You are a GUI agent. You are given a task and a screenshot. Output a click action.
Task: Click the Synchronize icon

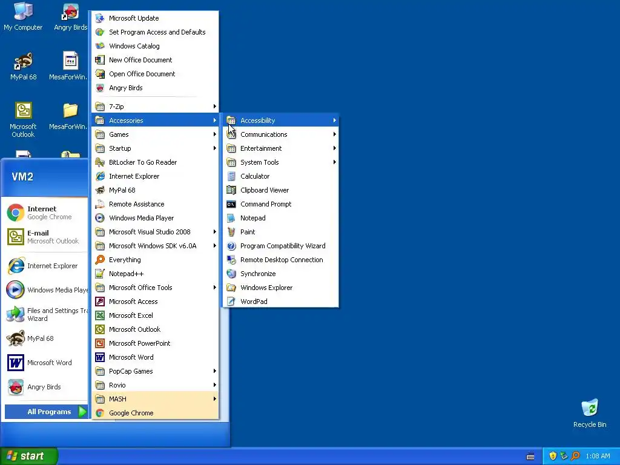coord(231,274)
